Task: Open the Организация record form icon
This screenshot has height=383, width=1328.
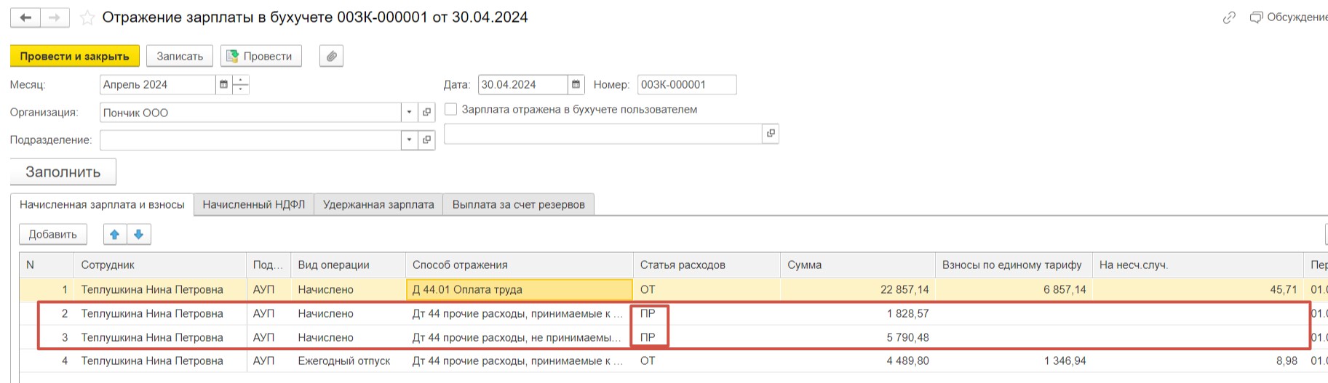Action: [x=427, y=112]
